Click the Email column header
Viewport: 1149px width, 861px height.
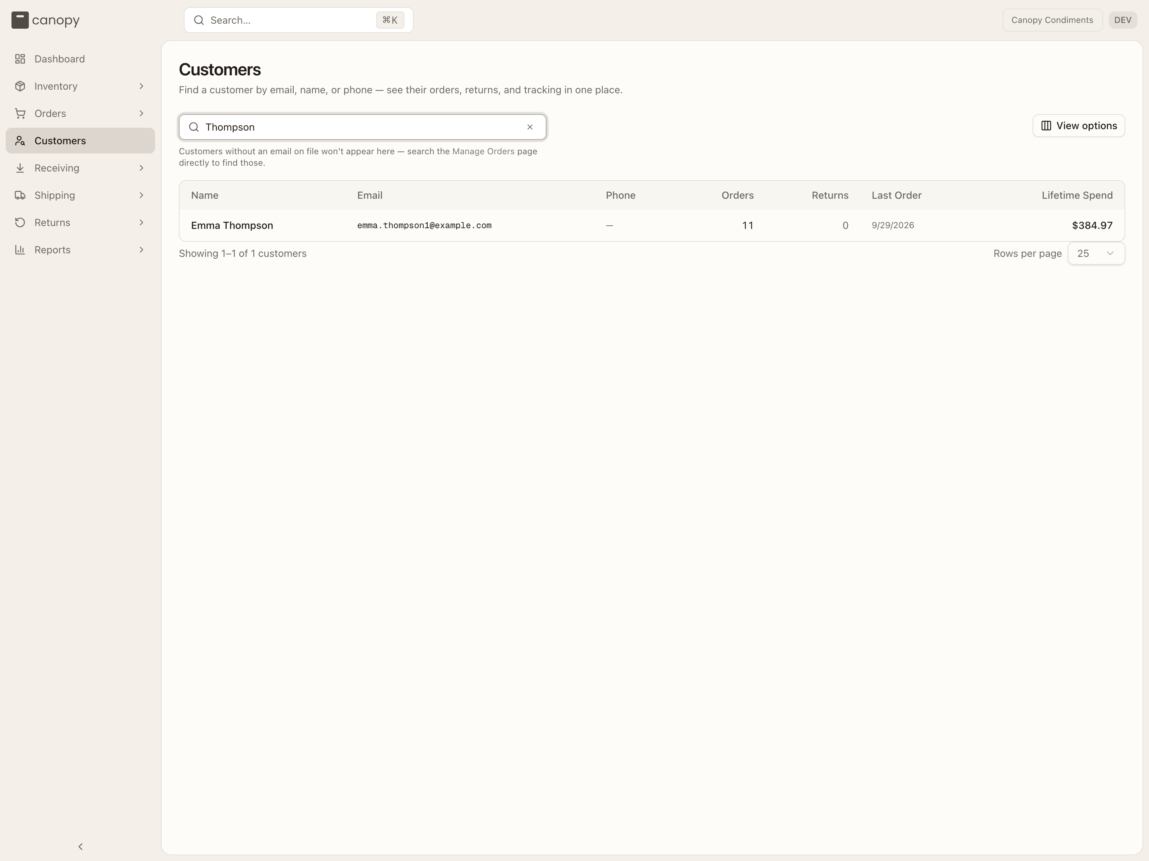[369, 195]
